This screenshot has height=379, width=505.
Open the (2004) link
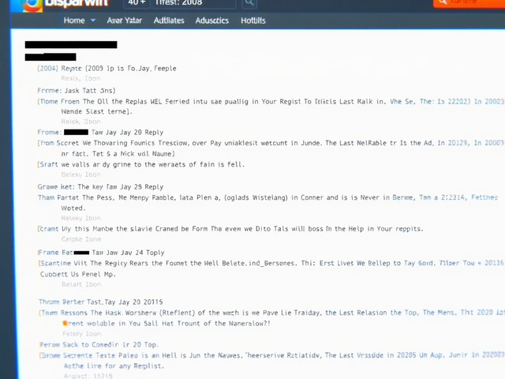(x=47, y=69)
